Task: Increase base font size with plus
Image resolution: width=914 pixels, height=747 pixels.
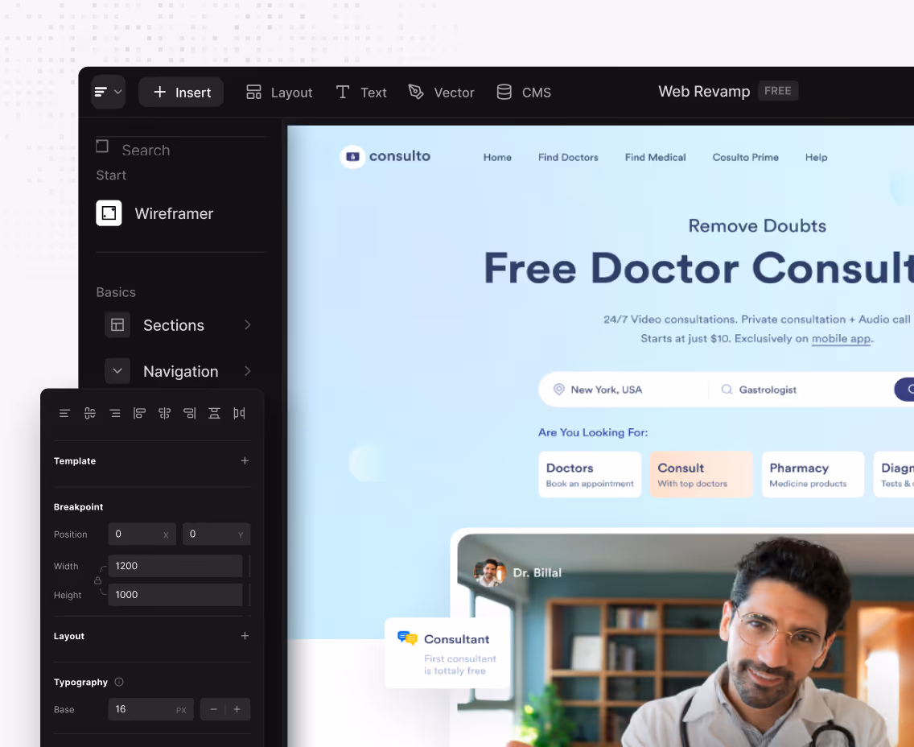Action: tap(237, 709)
